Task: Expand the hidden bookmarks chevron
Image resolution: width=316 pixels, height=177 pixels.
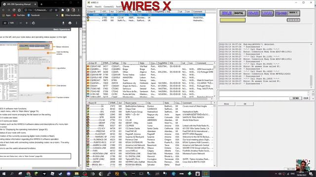Action: click(x=57, y=15)
